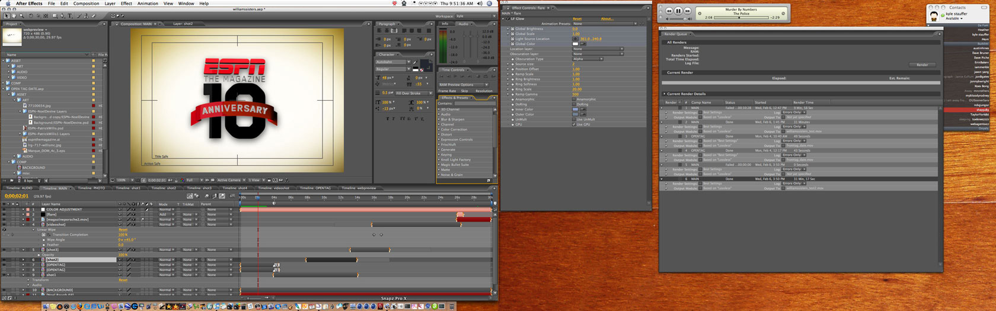996x311 pixels.
Task: Click the left align paragraph icon
Action: (379, 30)
